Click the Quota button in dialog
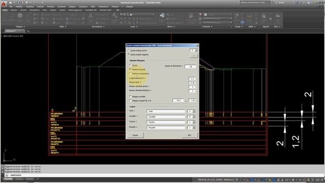This screenshot has width=325, height=183. tap(136, 135)
